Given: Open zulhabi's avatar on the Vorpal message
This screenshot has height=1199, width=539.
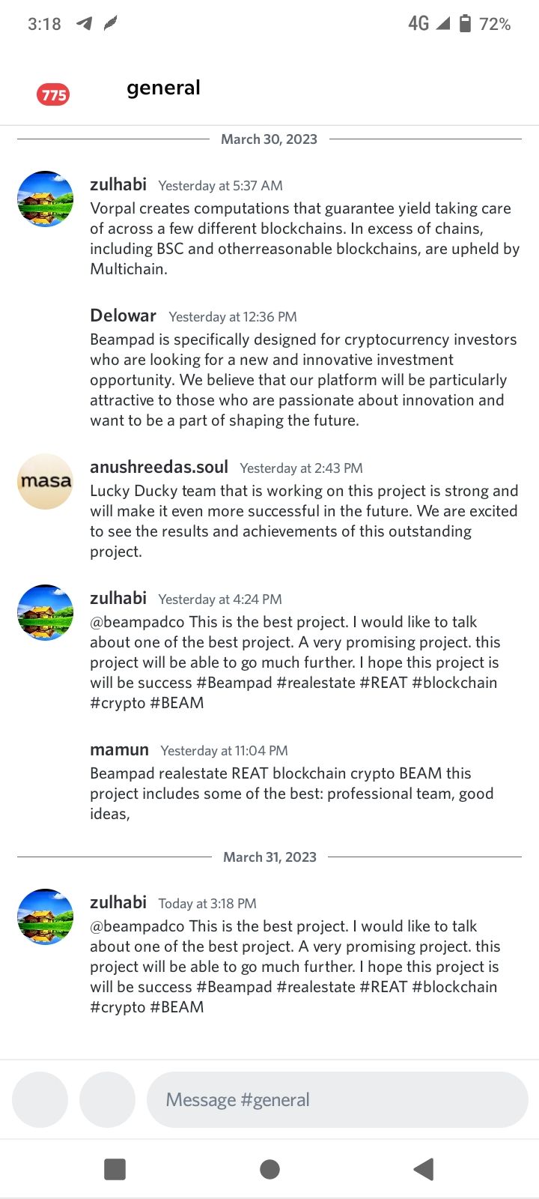Looking at the screenshot, I should (x=45, y=199).
